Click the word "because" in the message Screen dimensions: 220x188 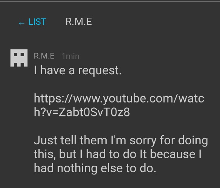(173, 154)
